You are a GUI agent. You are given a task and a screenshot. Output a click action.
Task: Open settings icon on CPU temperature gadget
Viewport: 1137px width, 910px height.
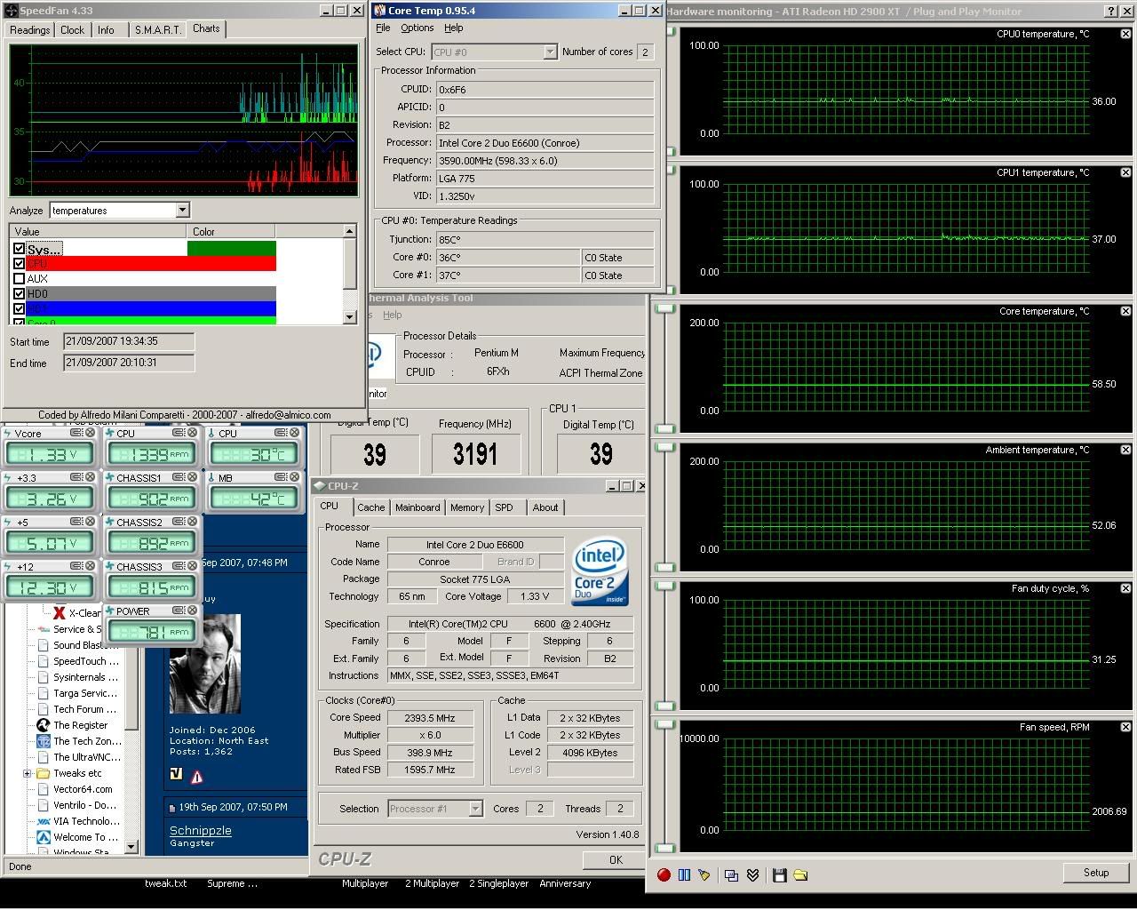click(x=281, y=433)
